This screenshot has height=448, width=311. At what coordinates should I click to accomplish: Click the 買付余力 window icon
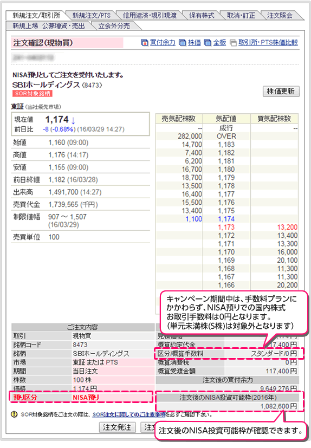click(145, 43)
